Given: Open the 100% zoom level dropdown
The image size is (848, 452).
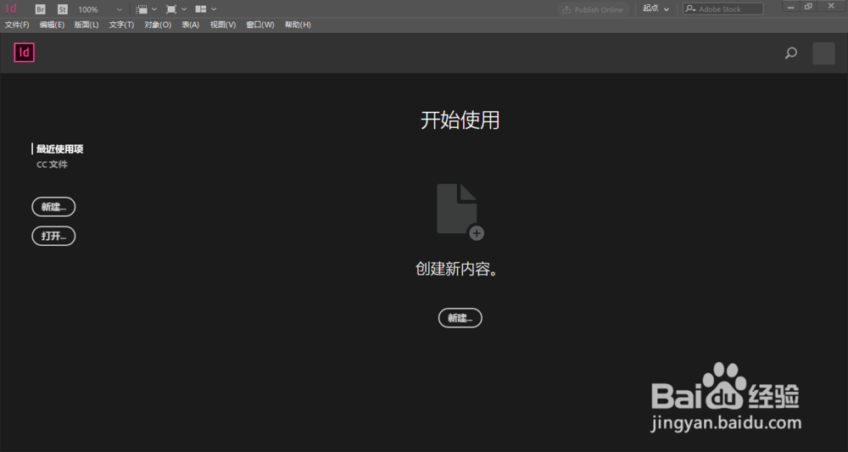Looking at the screenshot, I should 101,9.
